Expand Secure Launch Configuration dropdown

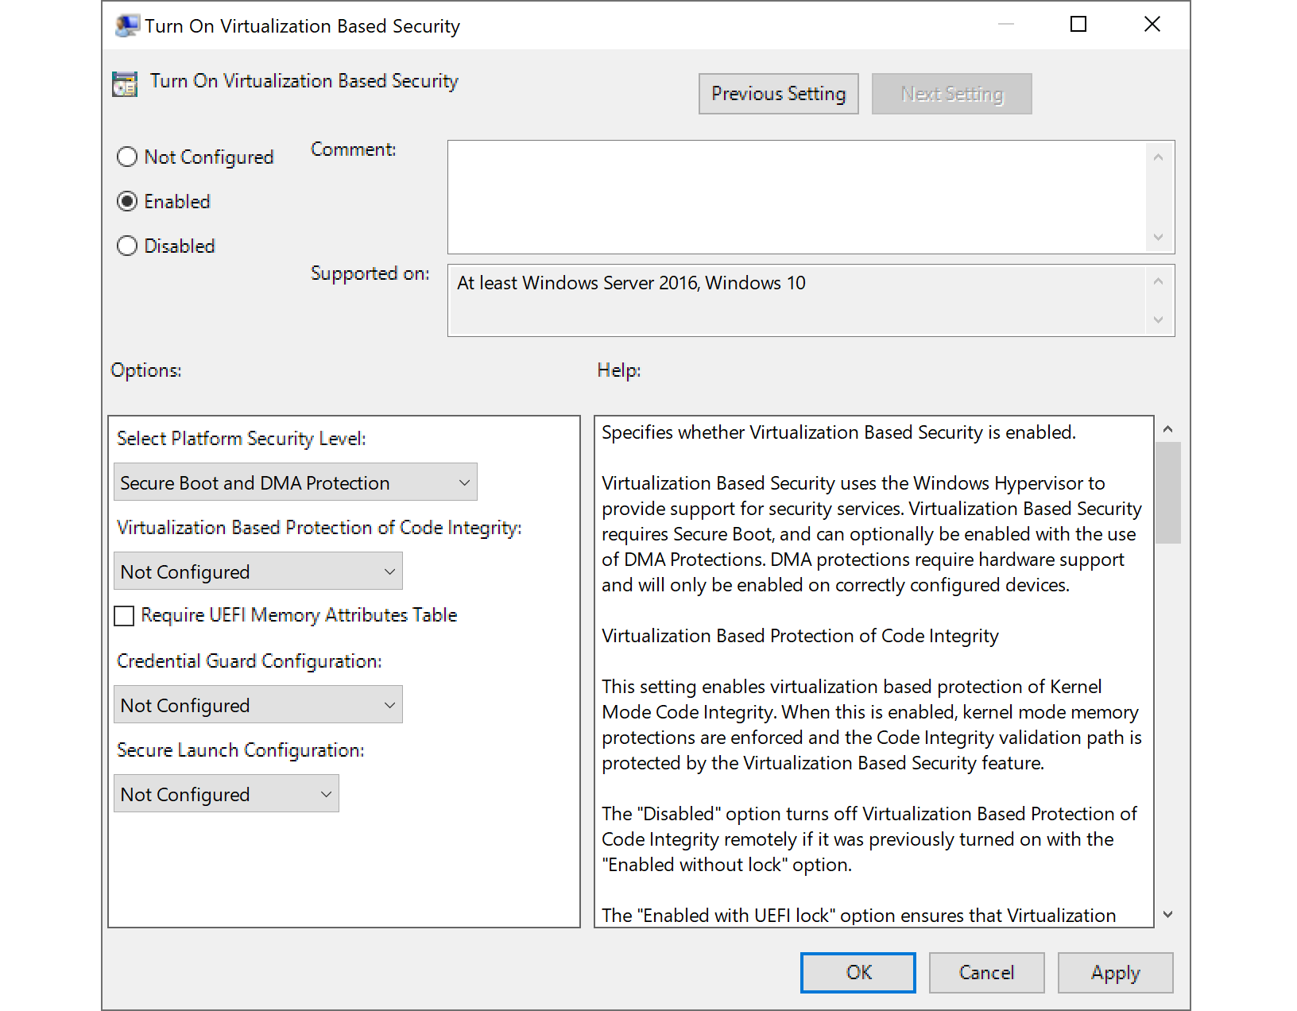[x=226, y=794]
